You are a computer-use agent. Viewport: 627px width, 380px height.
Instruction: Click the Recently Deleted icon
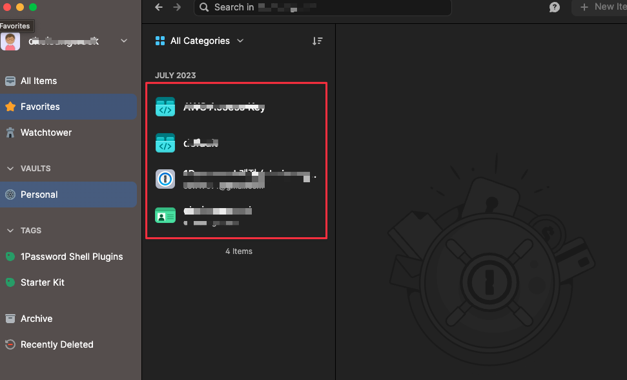[10, 344]
